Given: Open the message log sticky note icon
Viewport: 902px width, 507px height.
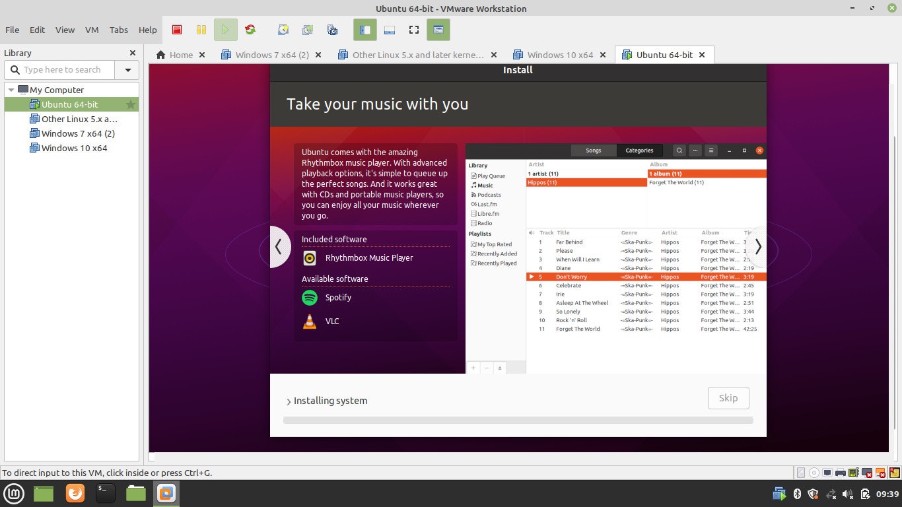Looking at the screenshot, I should (894, 473).
